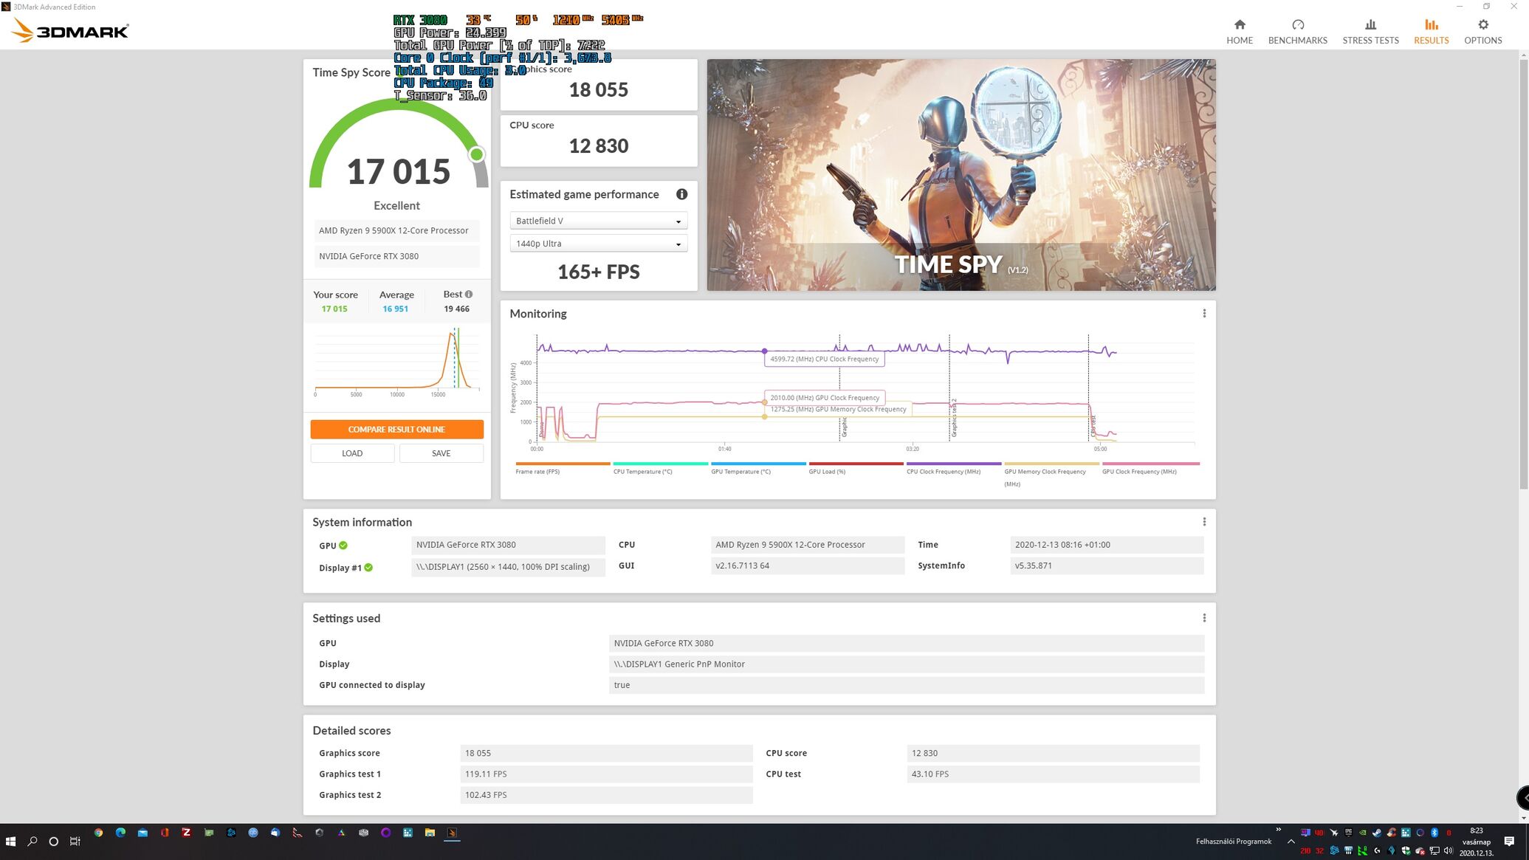Screen dimensions: 1529x860
Task: Show hidden system tray icons chevron
Action: tap(1291, 842)
